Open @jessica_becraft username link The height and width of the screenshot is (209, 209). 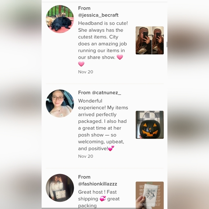tap(98, 15)
